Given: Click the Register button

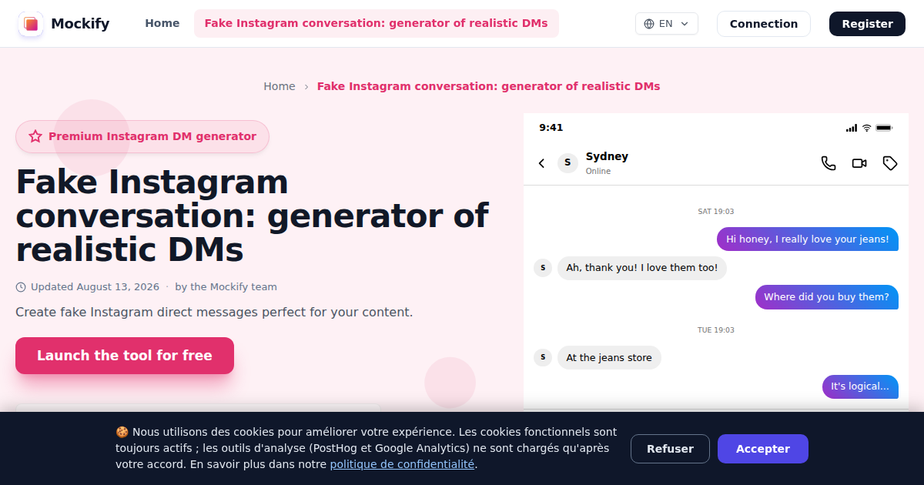Looking at the screenshot, I should (867, 24).
